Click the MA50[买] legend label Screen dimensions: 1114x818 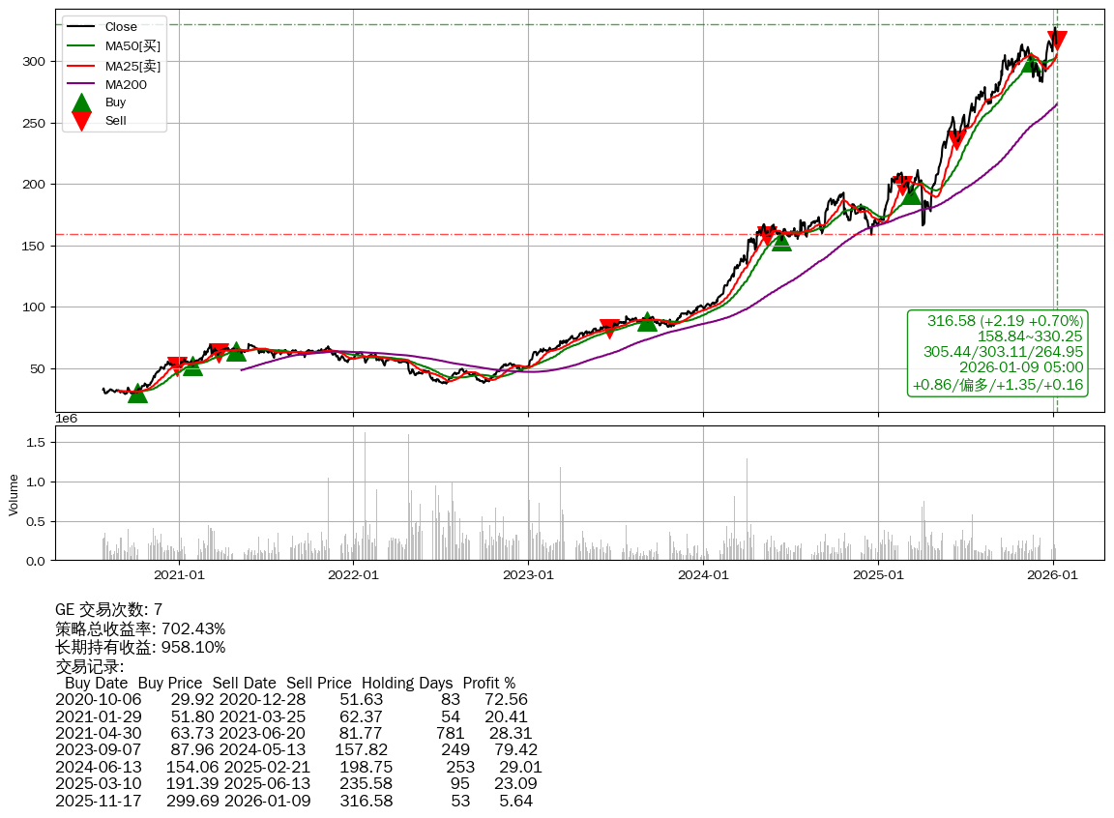[x=132, y=46]
